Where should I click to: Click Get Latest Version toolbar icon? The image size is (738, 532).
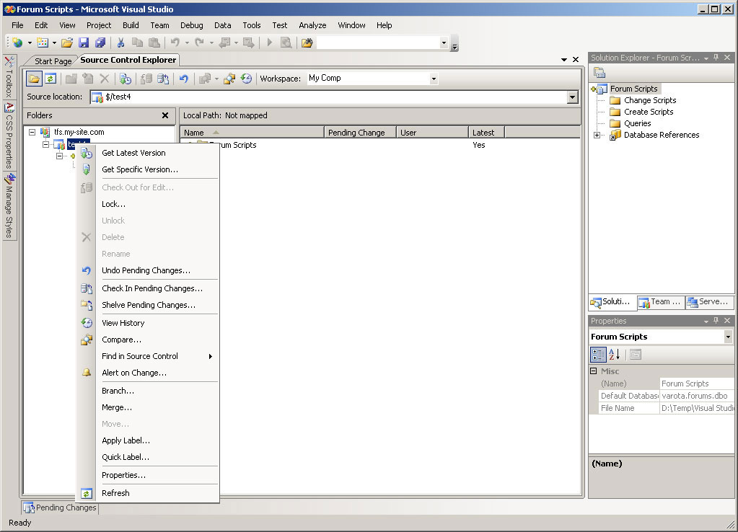pos(126,79)
